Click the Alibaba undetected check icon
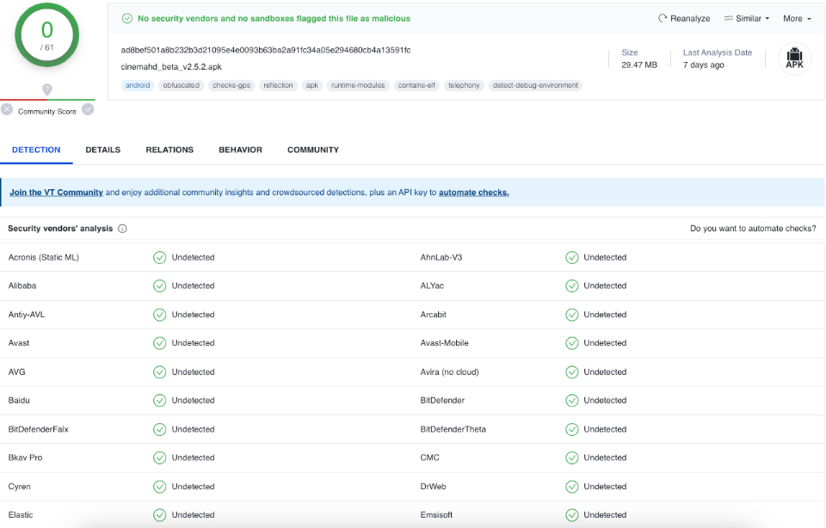 pyautogui.click(x=160, y=285)
